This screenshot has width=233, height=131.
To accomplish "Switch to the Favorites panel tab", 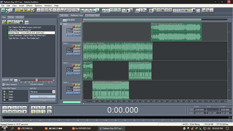I will point(20,17).
